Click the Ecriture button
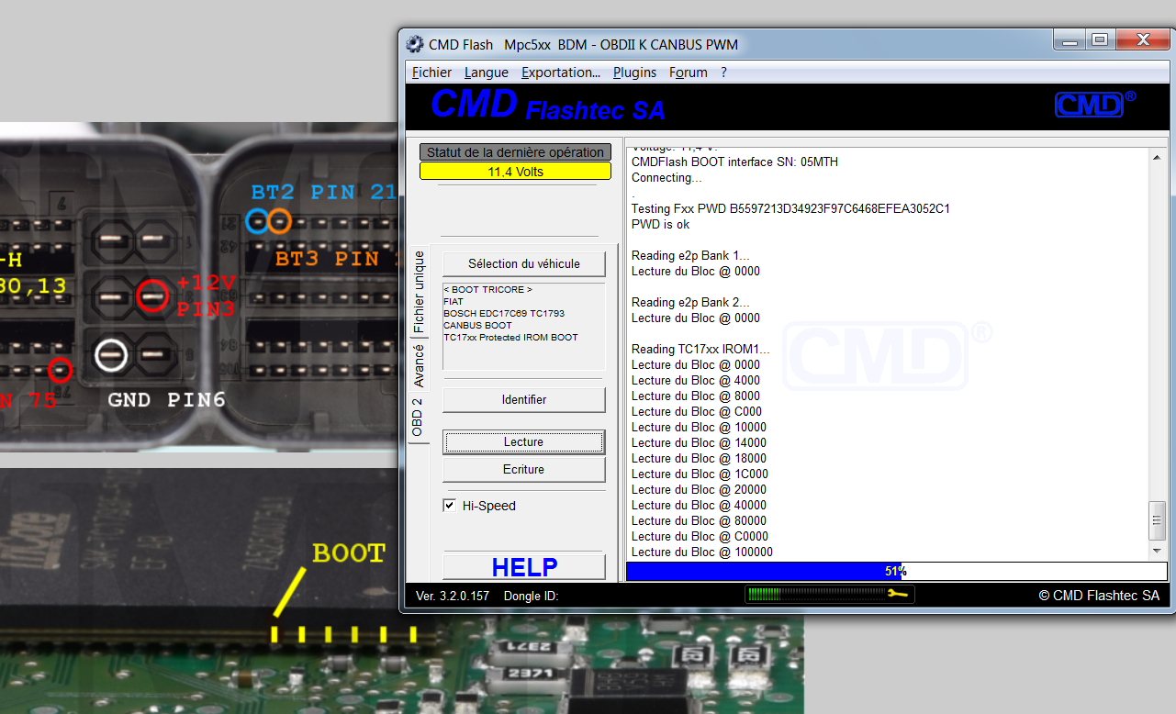 coord(524,469)
